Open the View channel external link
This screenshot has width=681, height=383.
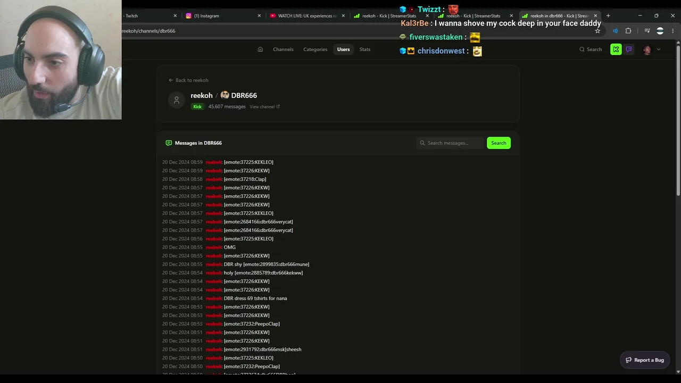[264, 106]
